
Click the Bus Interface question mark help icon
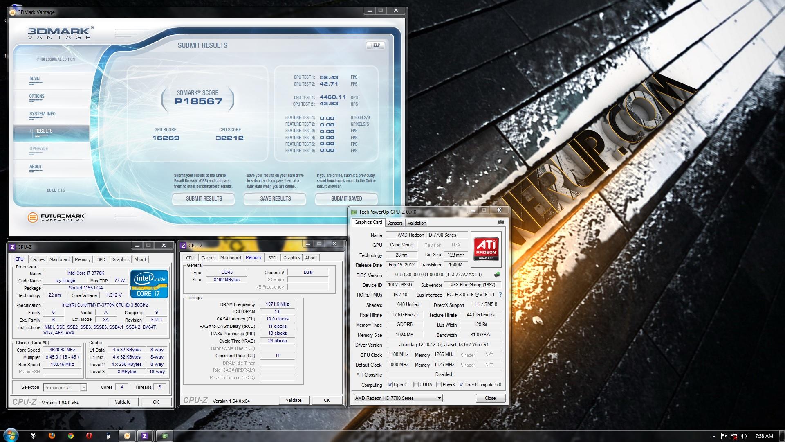coord(500,295)
